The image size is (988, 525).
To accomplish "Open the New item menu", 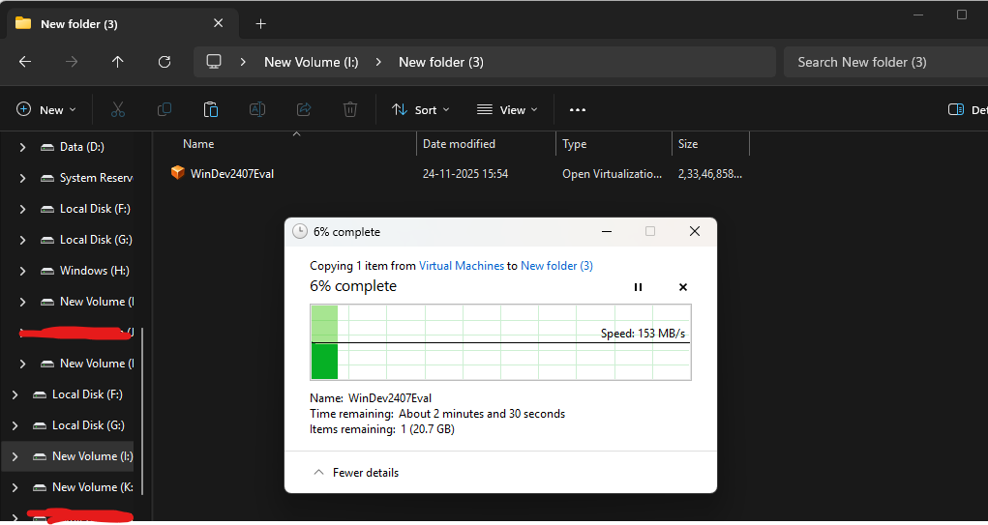I will click(x=45, y=110).
